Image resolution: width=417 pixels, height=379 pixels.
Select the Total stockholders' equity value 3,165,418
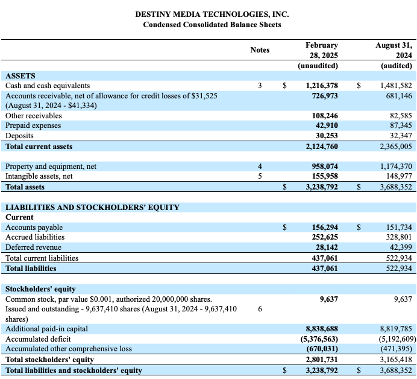click(x=396, y=360)
